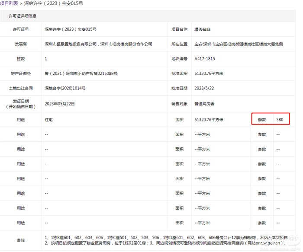The width and height of the screenshot is (303, 252).
Task: Click the 栋数 value 1
Action: coord(46,59)
